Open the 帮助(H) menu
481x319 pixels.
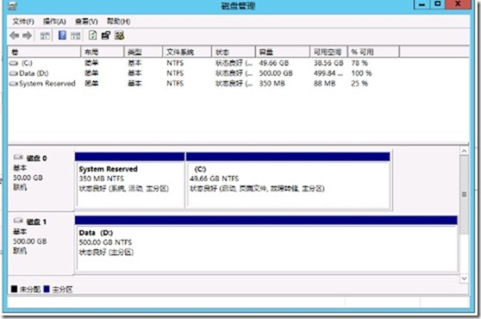click(x=118, y=22)
